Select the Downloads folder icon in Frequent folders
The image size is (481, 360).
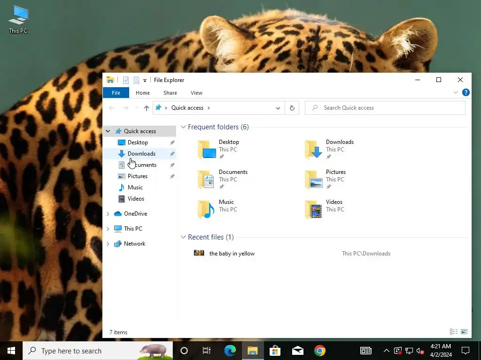[x=314, y=150]
